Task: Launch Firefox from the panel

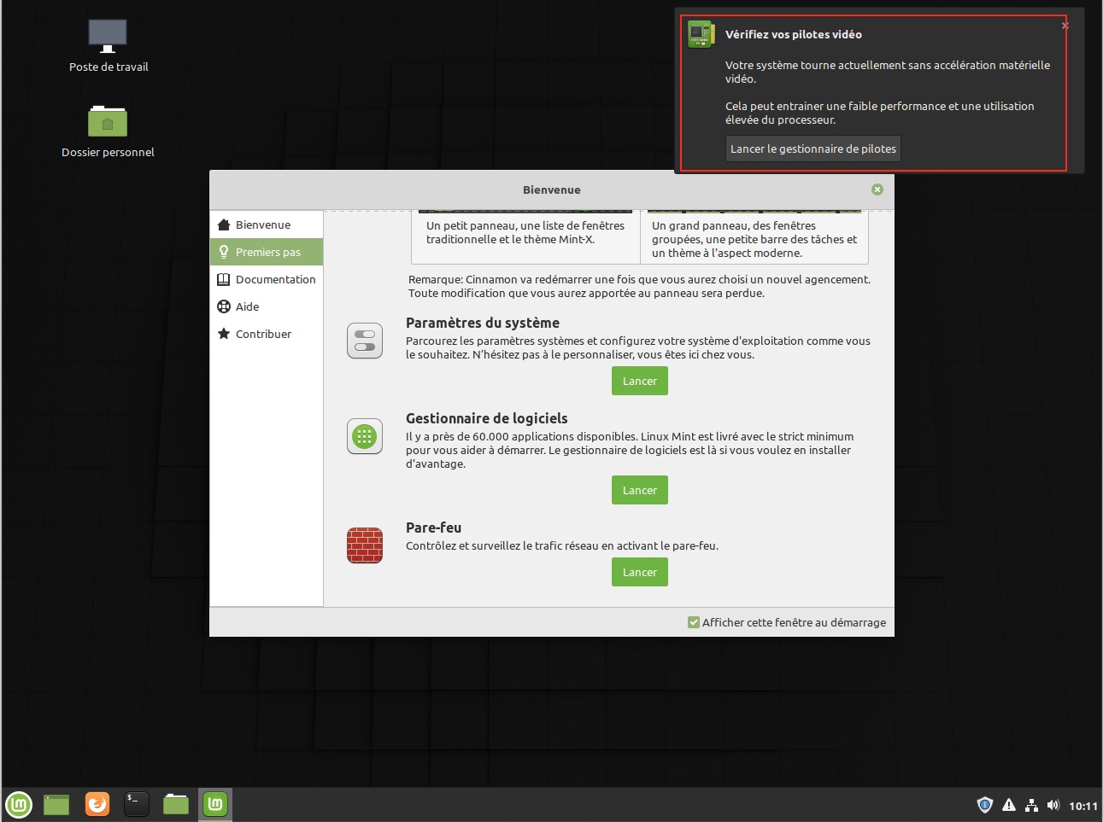Action: 97,804
